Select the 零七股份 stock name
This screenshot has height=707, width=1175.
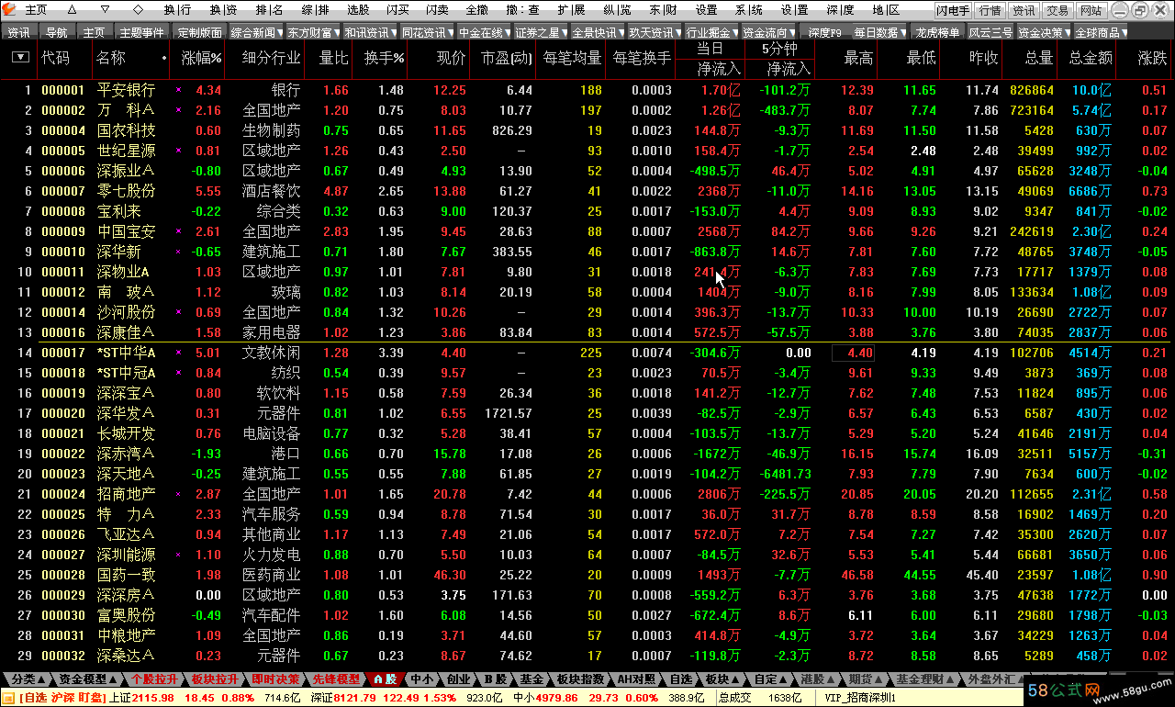pyautogui.click(x=127, y=192)
